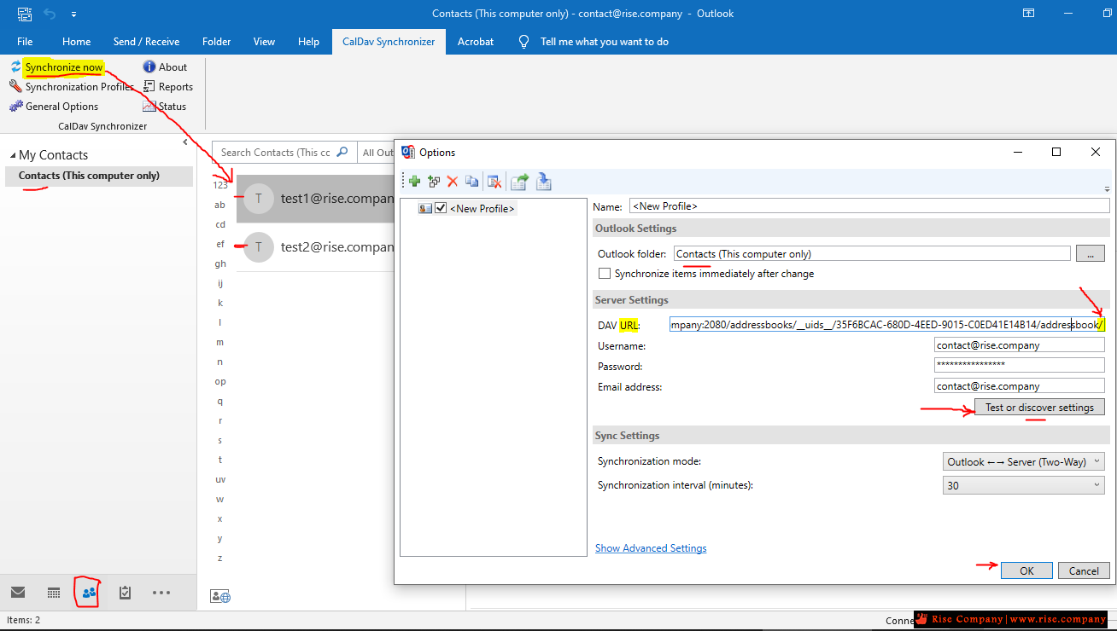The image size is (1117, 631).
Task: Open CalDav General Options
Action: 54,107
